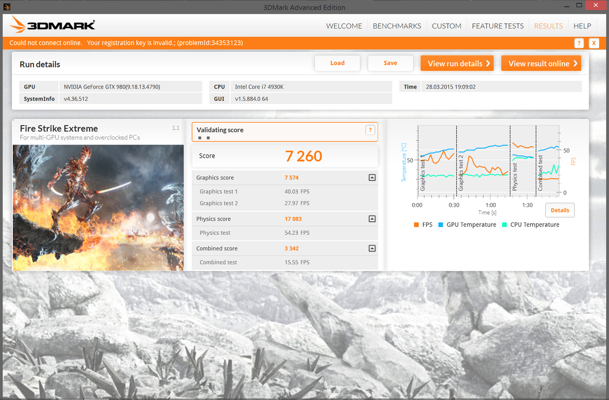Image resolution: width=609 pixels, height=400 pixels.
Task: Click GPU value NVIDIA GeForce GTX 980
Action: coord(112,87)
